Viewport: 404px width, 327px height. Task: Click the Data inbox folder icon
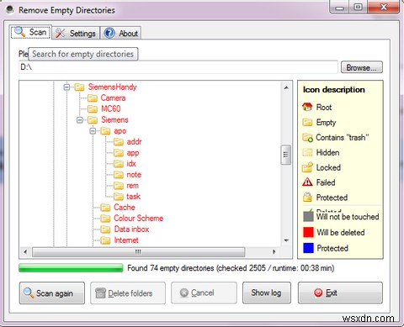(105, 229)
